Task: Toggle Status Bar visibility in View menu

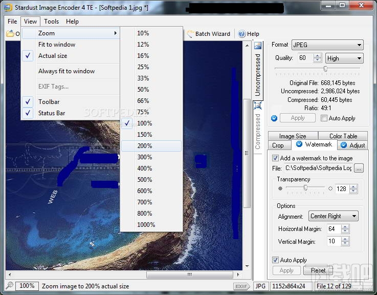Action: point(71,113)
